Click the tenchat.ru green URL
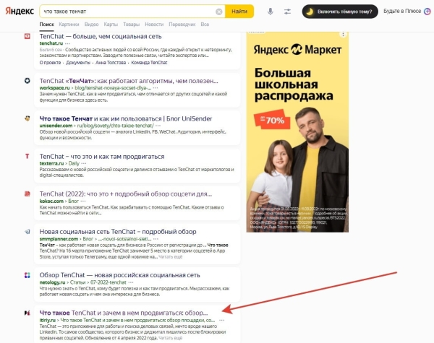The height and width of the screenshot is (343, 434). (x=51, y=43)
